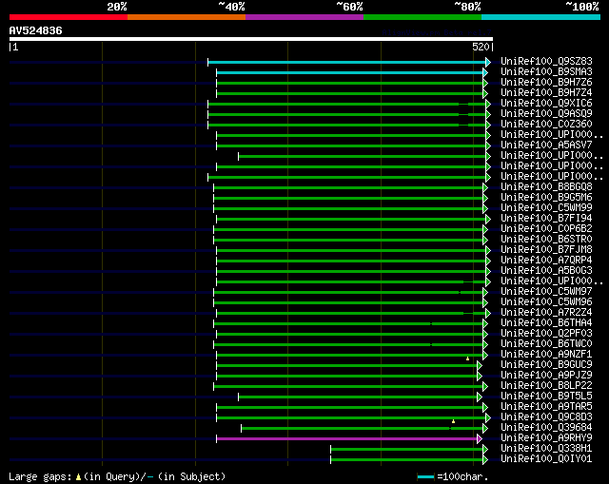Click the arrowhead on the UniRef100_B9T5L5 row
The height and width of the screenshot is (484, 609).
point(480,397)
